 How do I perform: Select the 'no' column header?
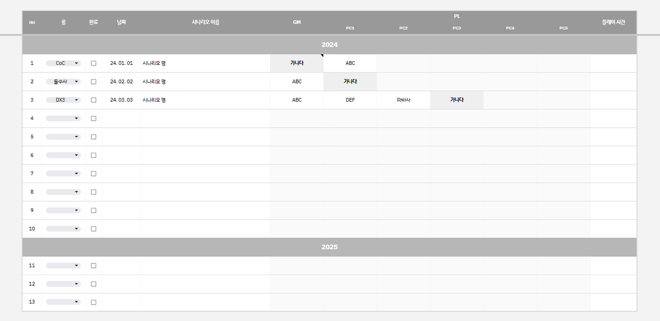click(32, 22)
